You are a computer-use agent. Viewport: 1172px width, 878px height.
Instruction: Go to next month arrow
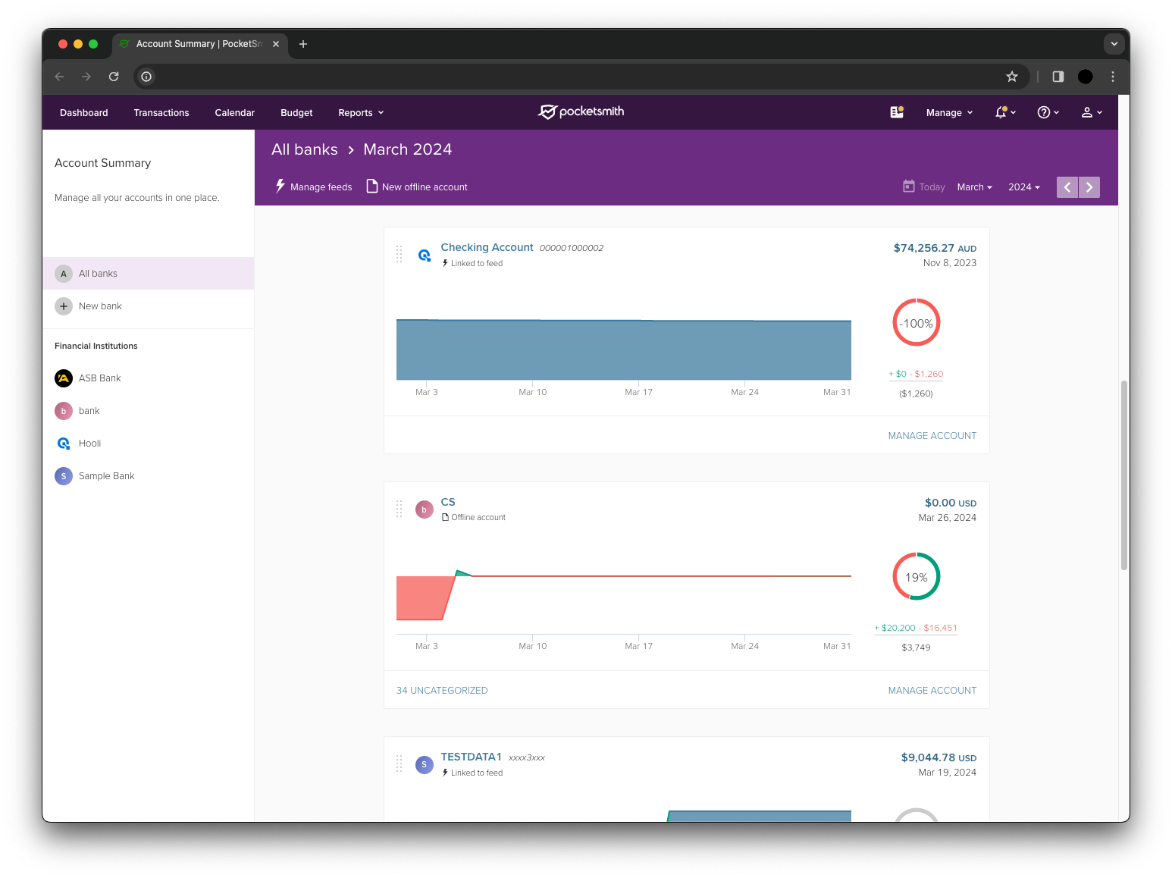pos(1089,187)
